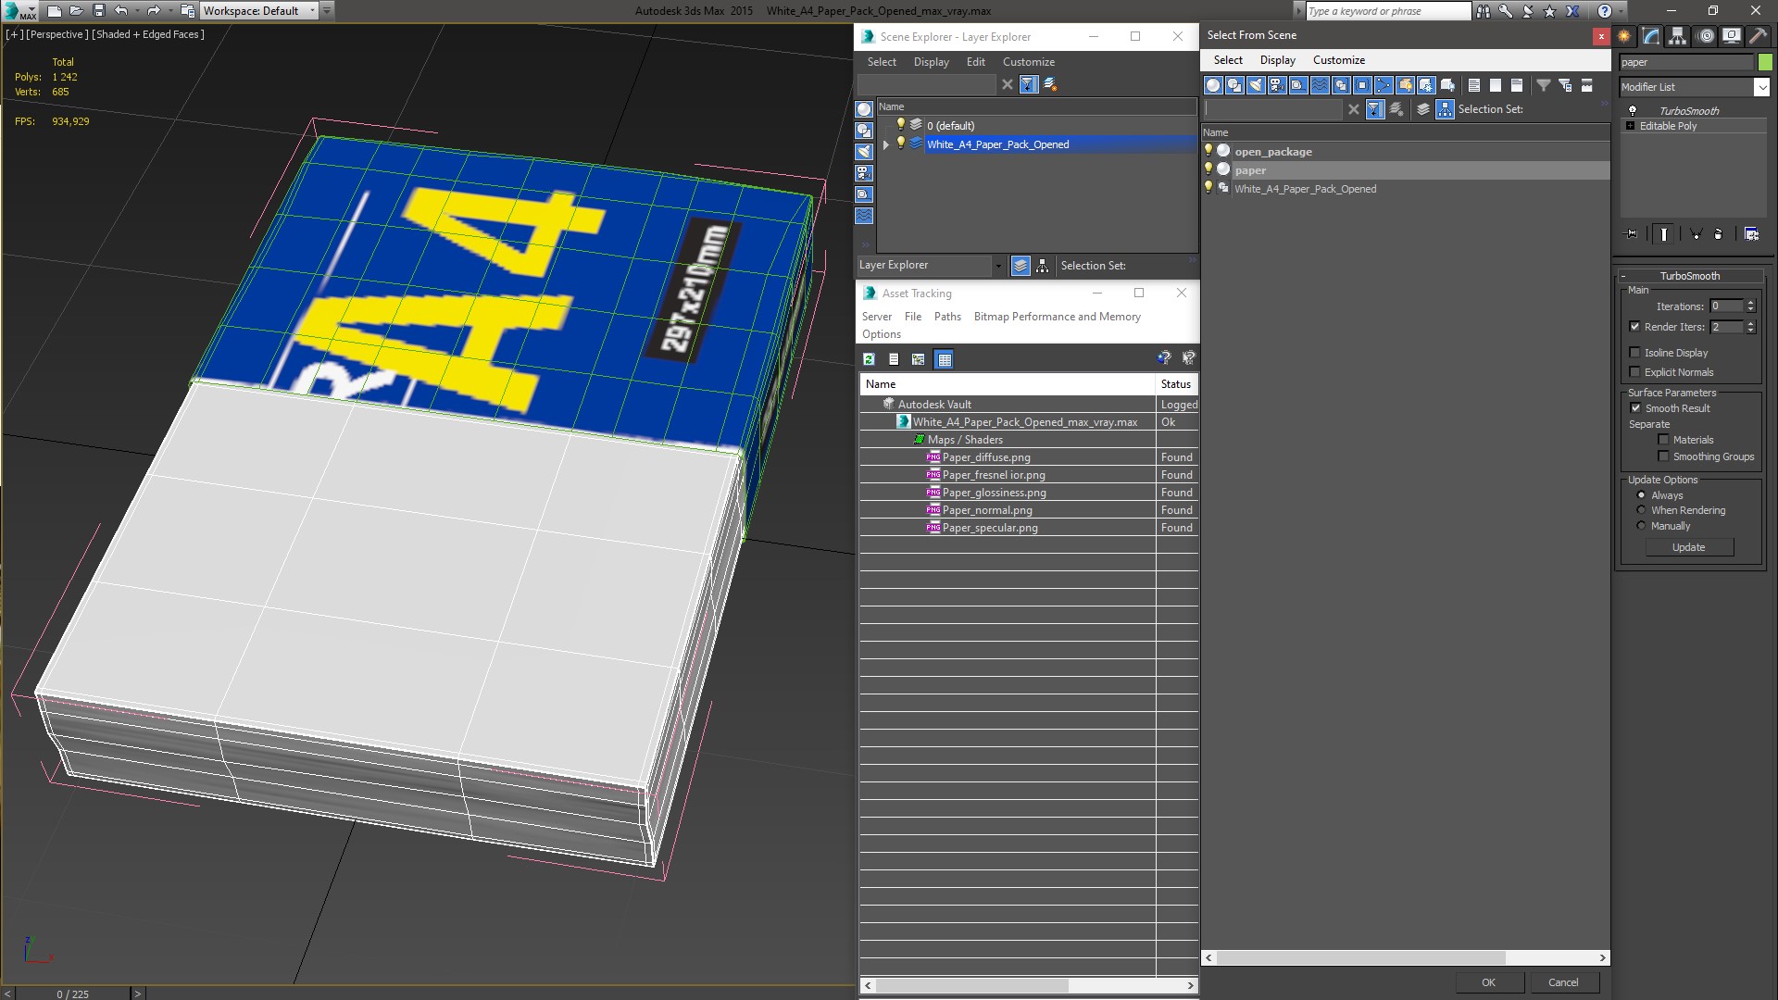Image resolution: width=1778 pixels, height=1000 pixels.
Task: Save file icon in main title toolbar
Action: click(x=99, y=11)
